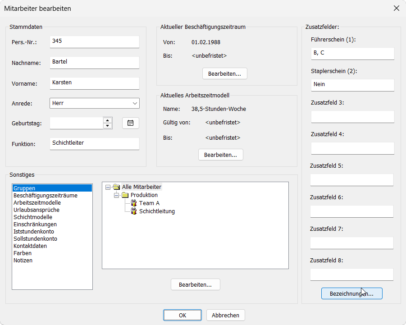Click the Pers.-Nr. input field
The width and height of the screenshot is (406, 325).
[95, 42]
